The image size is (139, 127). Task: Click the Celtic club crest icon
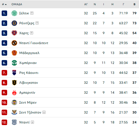point(14,13)
